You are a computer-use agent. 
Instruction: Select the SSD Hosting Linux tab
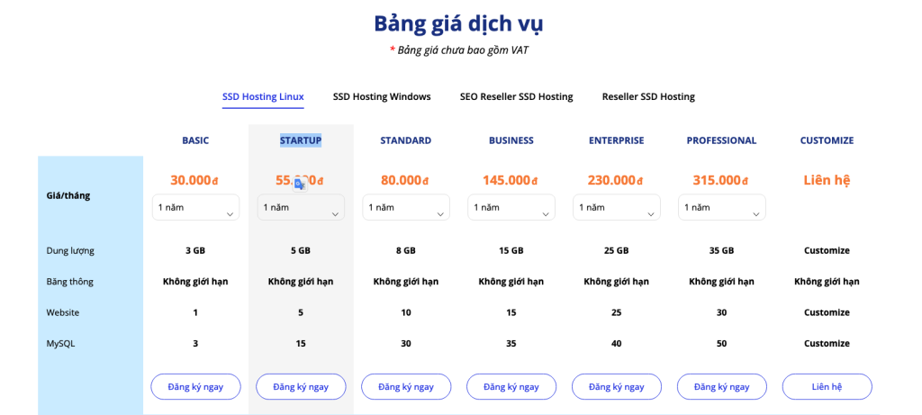[263, 96]
